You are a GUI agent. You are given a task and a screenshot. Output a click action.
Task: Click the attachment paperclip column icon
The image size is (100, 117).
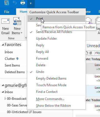pos(91,53)
